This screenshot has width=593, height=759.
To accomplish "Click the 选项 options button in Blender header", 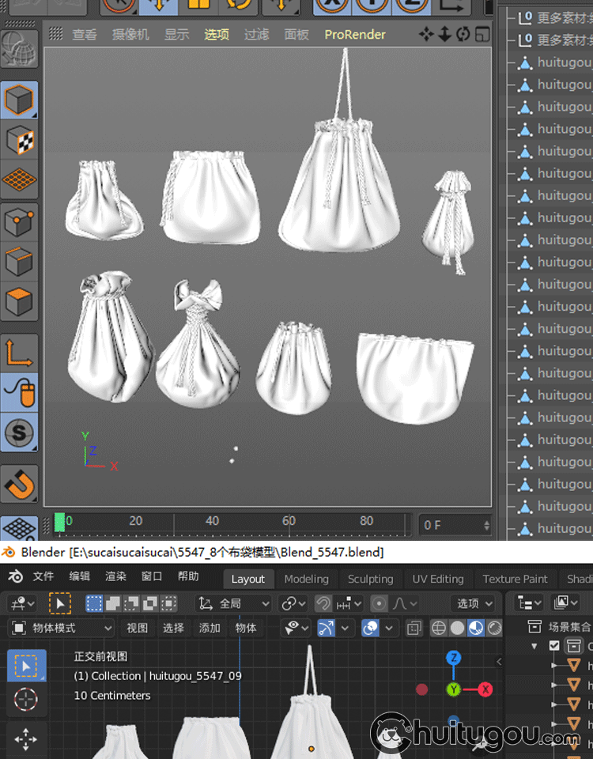I will tap(474, 603).
